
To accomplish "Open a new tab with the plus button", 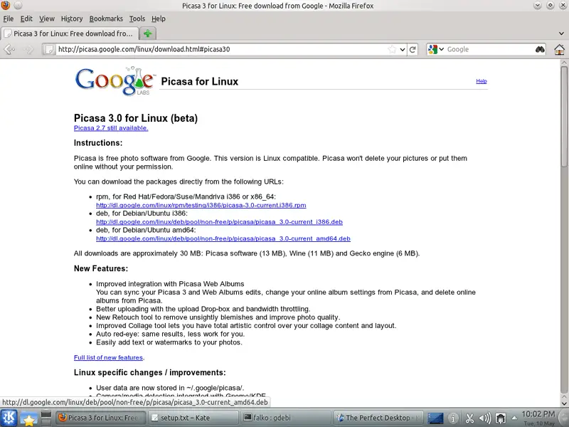I will pos(148,33).
